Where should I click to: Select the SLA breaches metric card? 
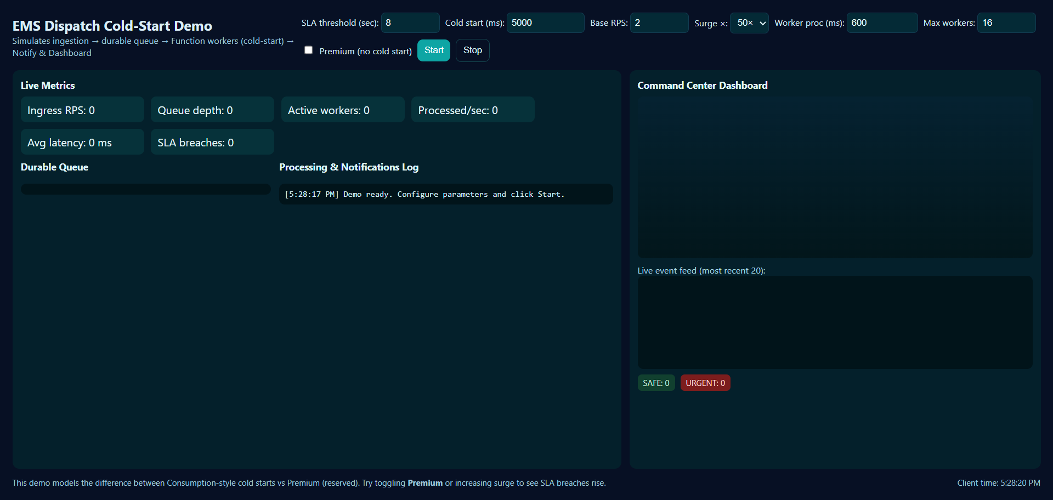point(212,142)
